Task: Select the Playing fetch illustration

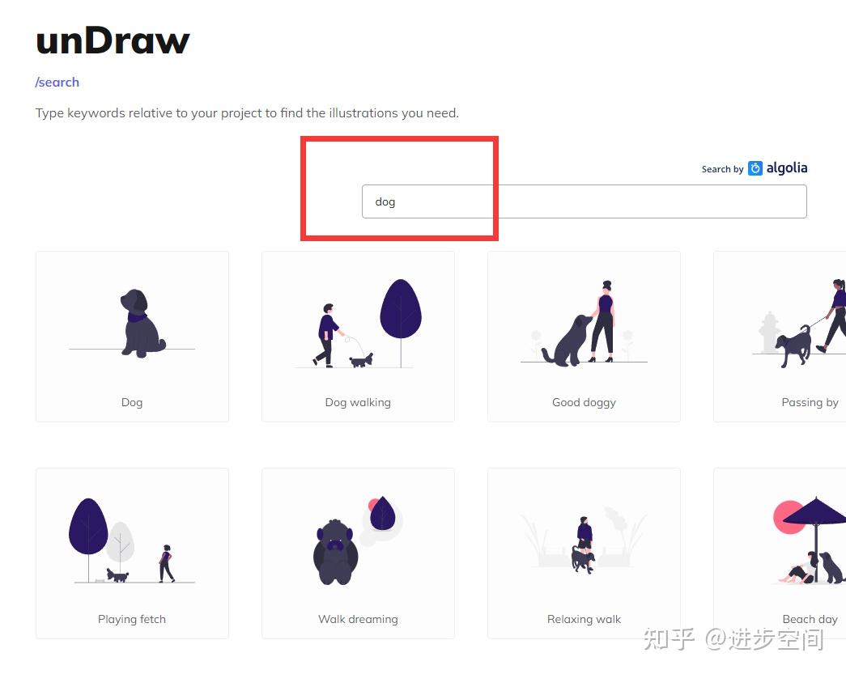Action: [x=132, y=553]
